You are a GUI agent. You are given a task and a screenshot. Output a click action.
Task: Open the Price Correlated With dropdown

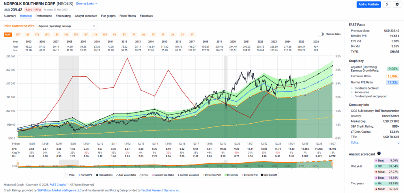coord(67,26)
